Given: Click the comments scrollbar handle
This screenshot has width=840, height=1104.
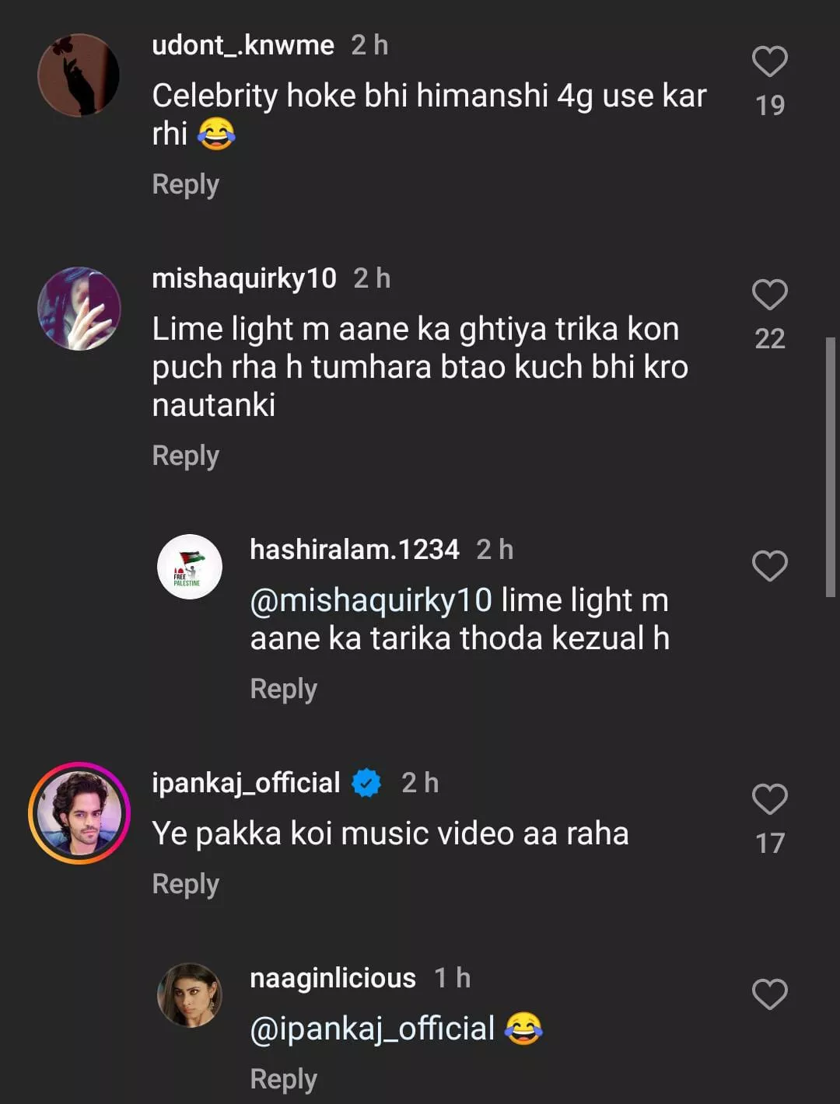Looking at the screenshot, I should (830, 466).
